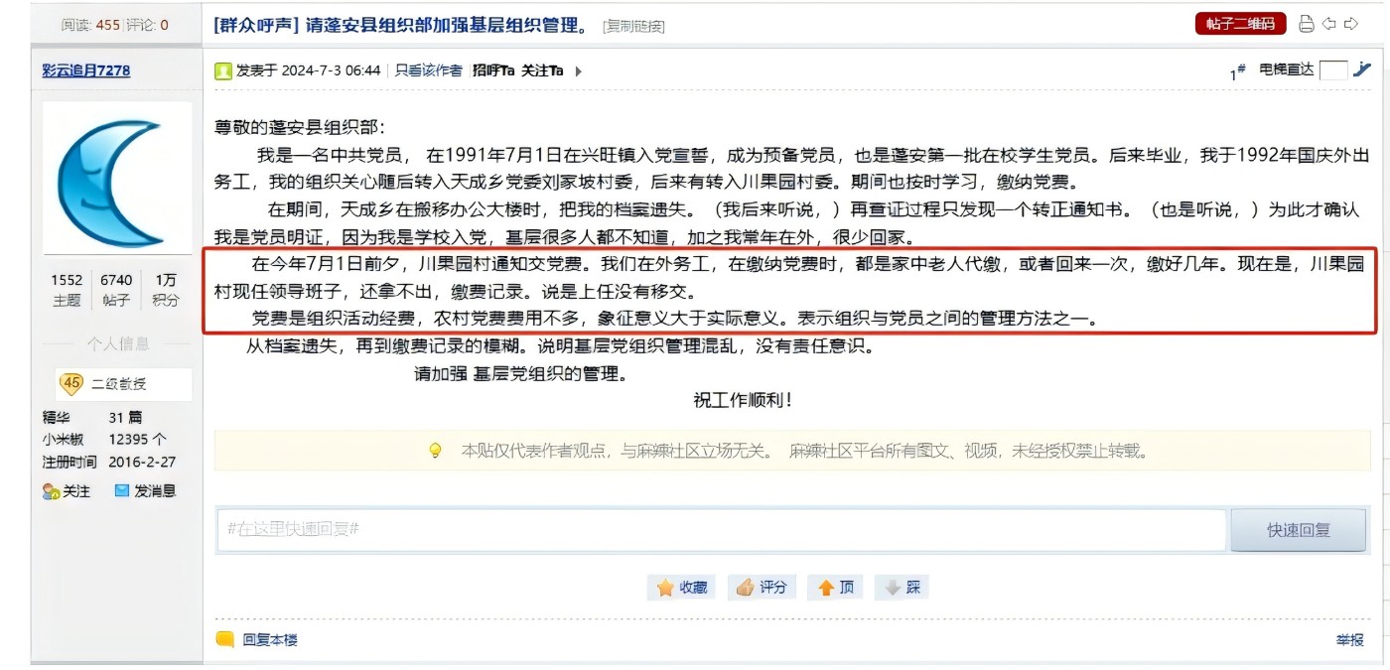Report the post via 举报 link
This screenshot has height=670, width=1390.
[1349, 640]
